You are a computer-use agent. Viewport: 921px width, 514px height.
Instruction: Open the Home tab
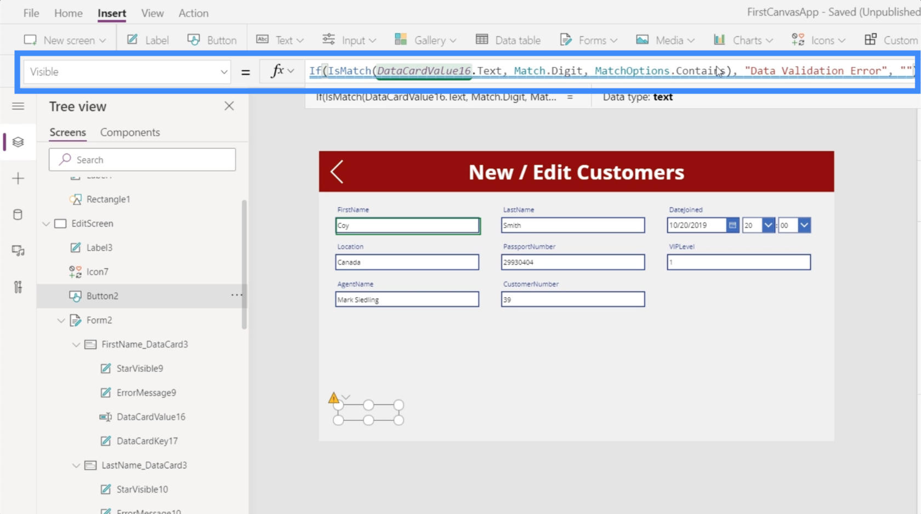(x=69, y=13)
